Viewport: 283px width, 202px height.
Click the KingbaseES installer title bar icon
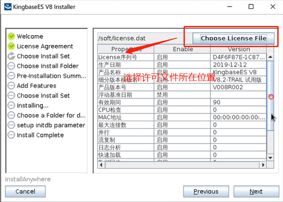[8, 7]
